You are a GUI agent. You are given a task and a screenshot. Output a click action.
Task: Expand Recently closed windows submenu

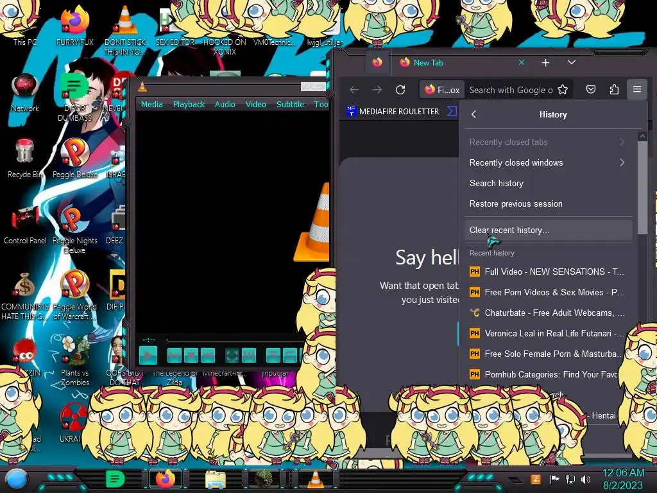(548, 162)
